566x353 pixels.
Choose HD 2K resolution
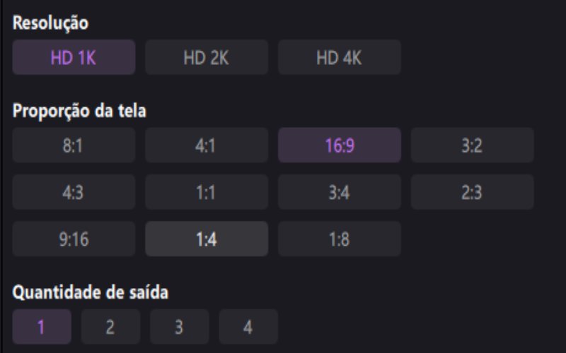pos(207,57)
